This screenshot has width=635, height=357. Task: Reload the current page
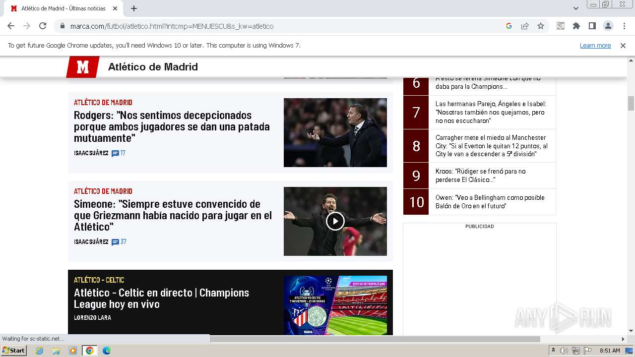coord(43,26)
